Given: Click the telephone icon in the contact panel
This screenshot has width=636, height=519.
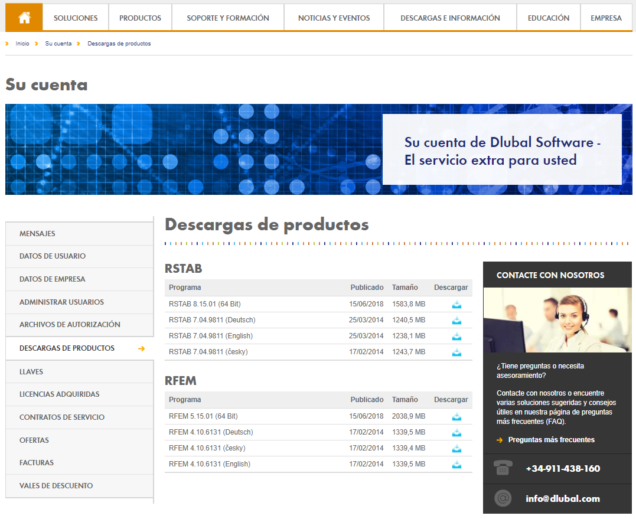Looking at the screenshot, I should [x=503, y=468].
